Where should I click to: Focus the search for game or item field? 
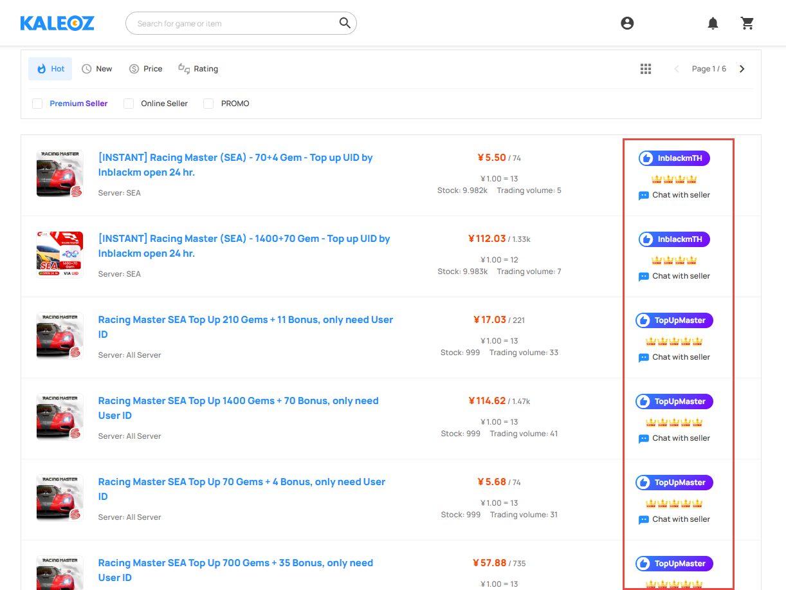pyautogui.click(x=241, y=23)
